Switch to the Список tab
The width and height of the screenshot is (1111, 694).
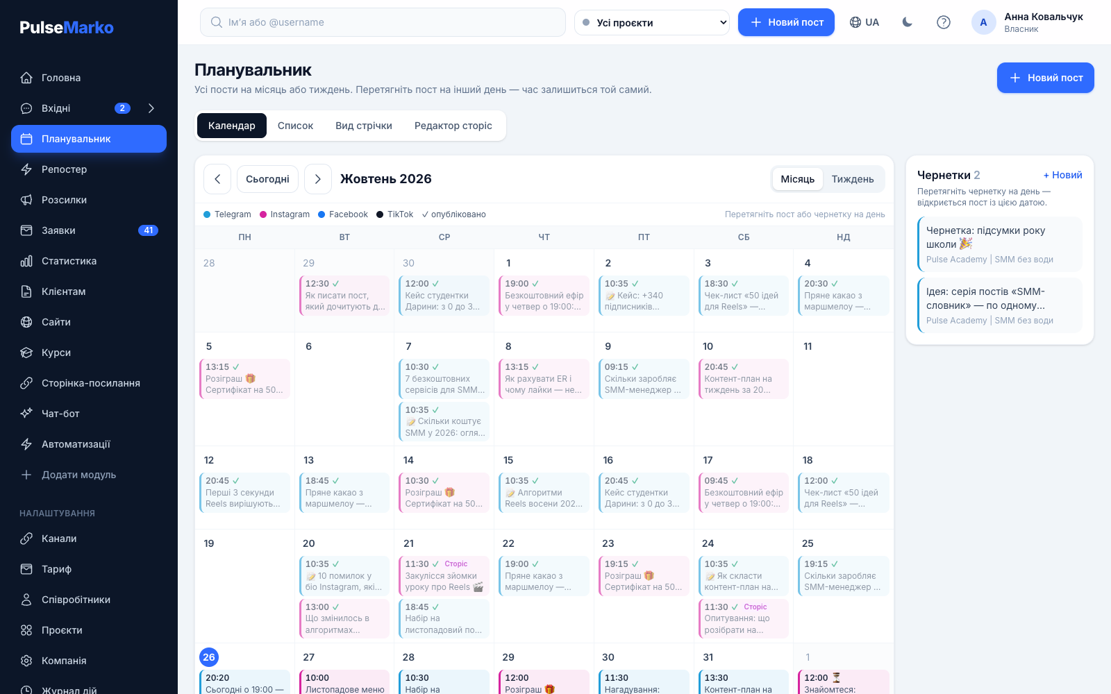[x=295, y=126]
